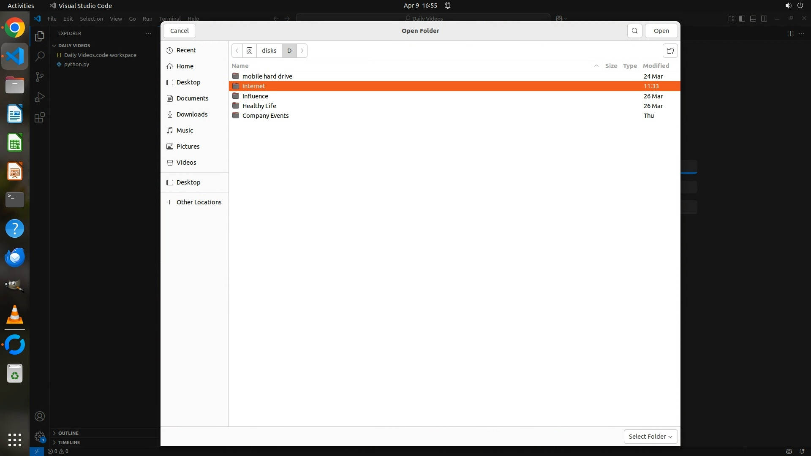
Task: Open the Extensions view icon
Action: [x=40, y=117]
